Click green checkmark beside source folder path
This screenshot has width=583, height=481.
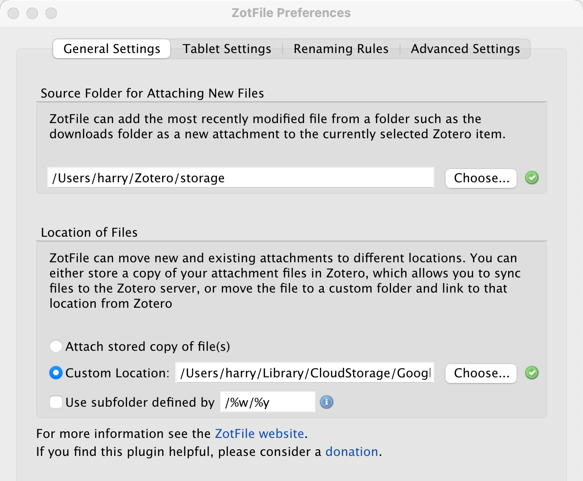coord(532,178)
